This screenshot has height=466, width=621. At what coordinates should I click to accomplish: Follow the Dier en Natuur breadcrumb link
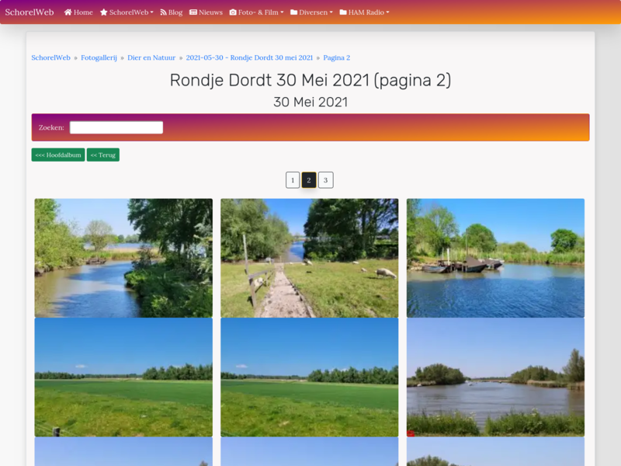tap(151, 57)
